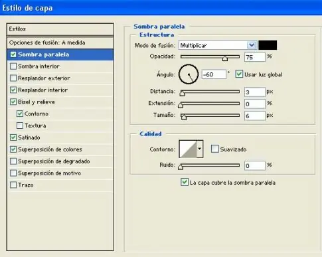Select Opciones de fusión: A medida
The height and width of the screenshot is (257, 322).
click(x=60, y=43)
